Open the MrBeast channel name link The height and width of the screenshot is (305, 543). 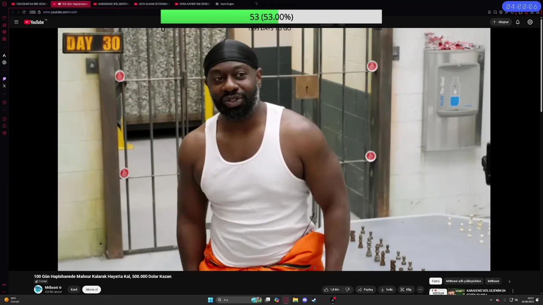click(51, 288)
